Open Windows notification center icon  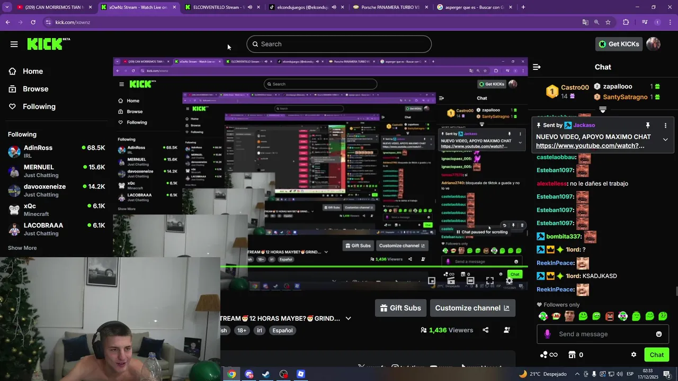click(x=667, y=374)
